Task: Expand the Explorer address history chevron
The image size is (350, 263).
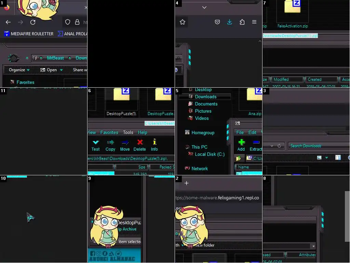Action: [272, 146]
